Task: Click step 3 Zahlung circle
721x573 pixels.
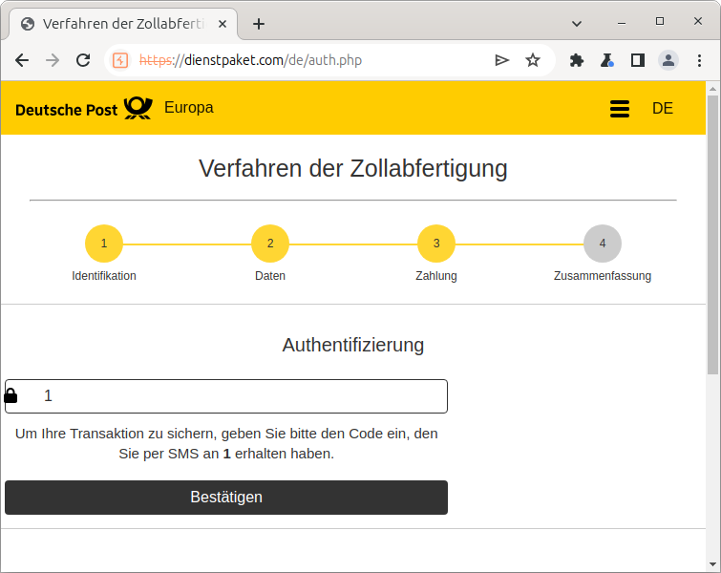Action: (x=436, y=244)
